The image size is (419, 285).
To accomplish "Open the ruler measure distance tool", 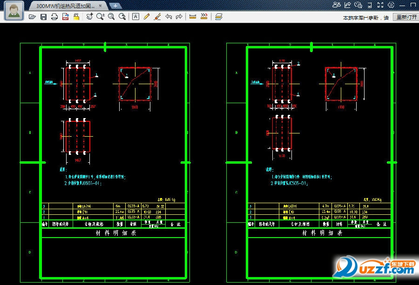I will (193, 17).
